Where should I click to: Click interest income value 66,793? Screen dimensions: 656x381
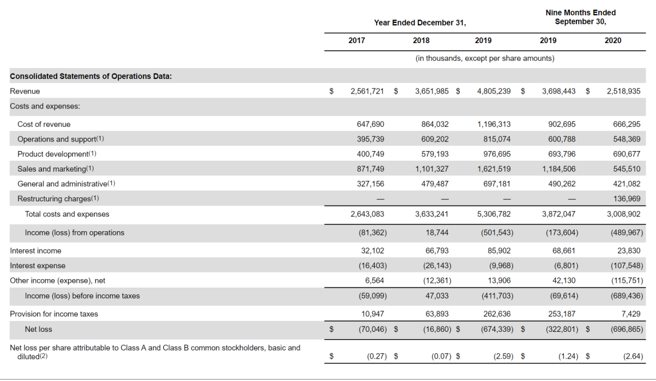coord(437,251)
